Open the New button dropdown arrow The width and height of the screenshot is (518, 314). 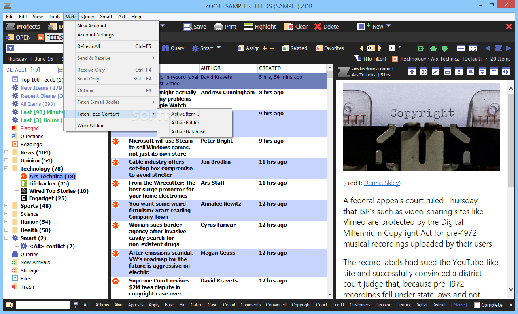click(388, 26)
